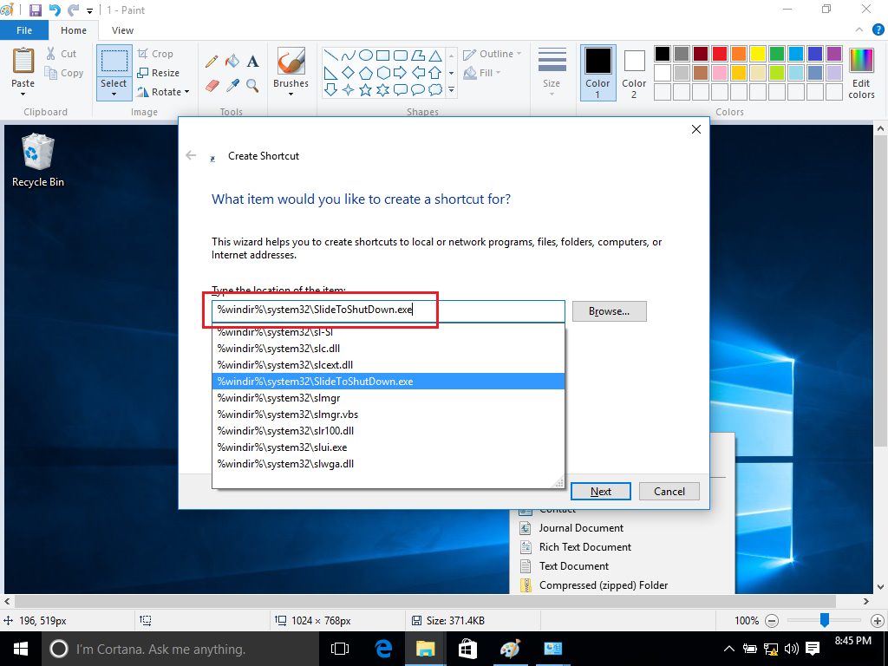Viewport: 888px width, 666px height.
Task: Select the Eraser tool
Action: click(x=212, y=85)
